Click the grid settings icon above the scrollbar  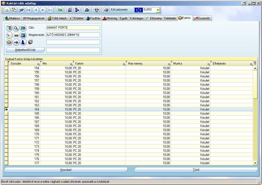click(255, 63)
